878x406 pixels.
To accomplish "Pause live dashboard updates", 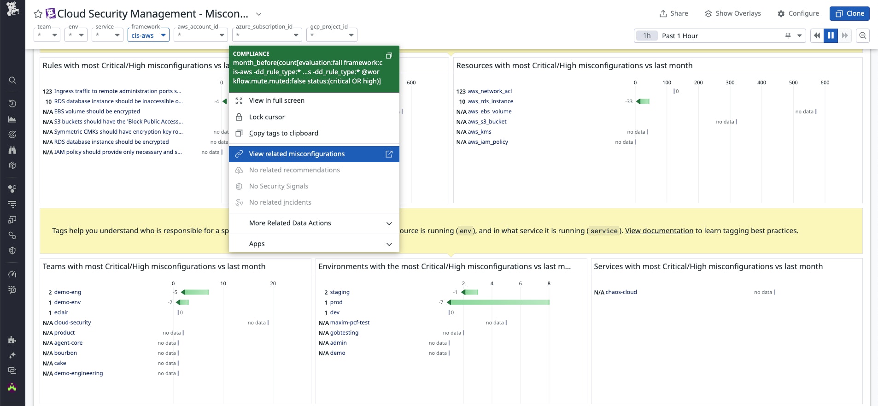I will coord(831,35).
